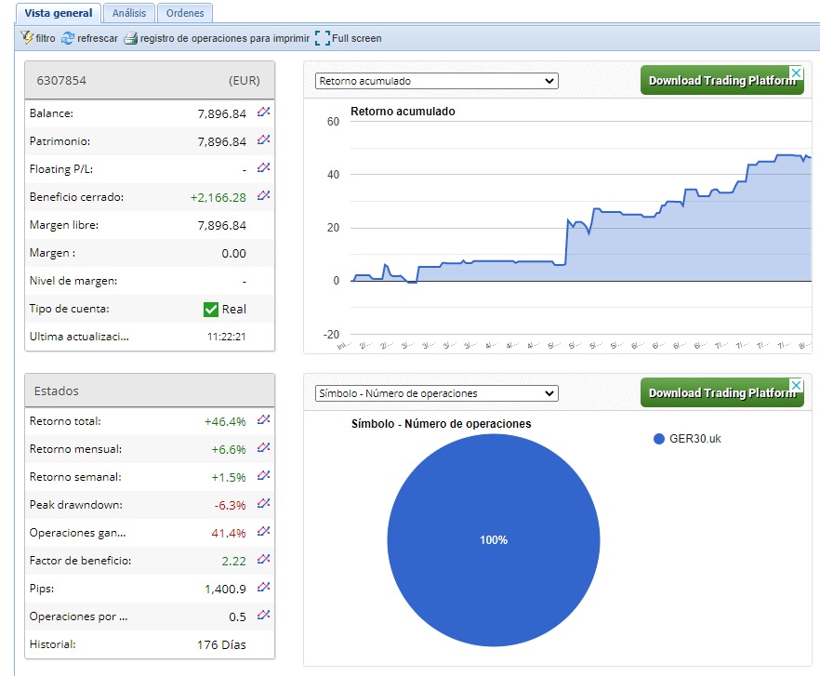Click the filtro funnel icon
The height and width of the screenshot is (676, 820).
tap(27, 38)
